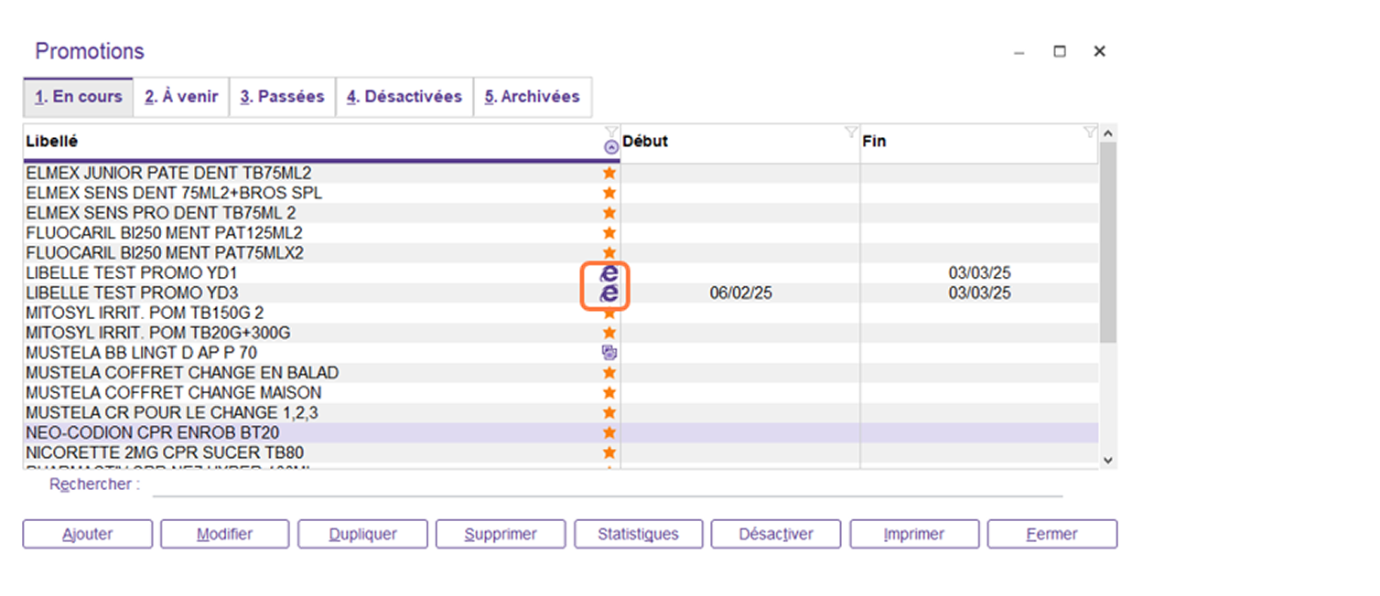The height and width of the screenshot is (596, 1380).
Task: Click the e icon on LIBELLE TEST PROMO YD1
Action: tap(609, 273)
